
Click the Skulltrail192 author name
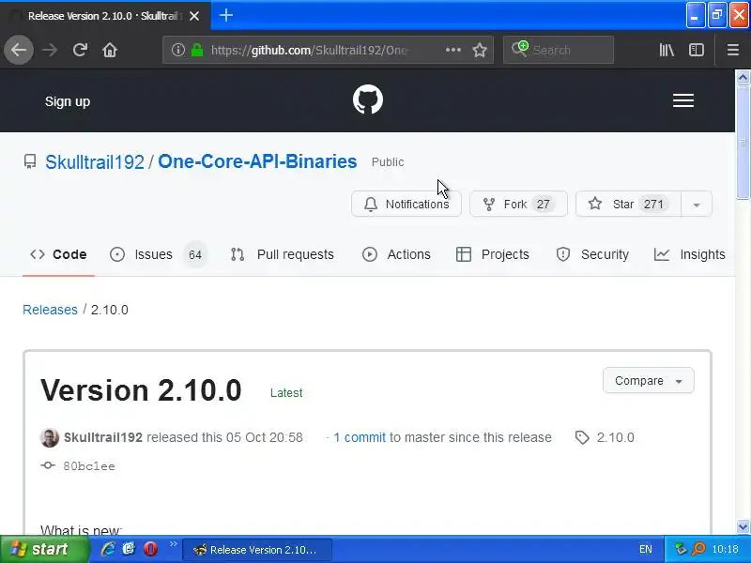click(x=103, y=437)
